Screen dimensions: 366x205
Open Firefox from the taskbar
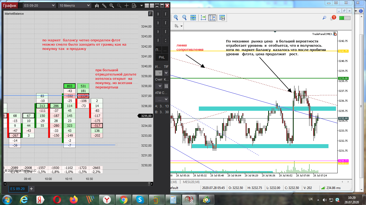[74, 199]
